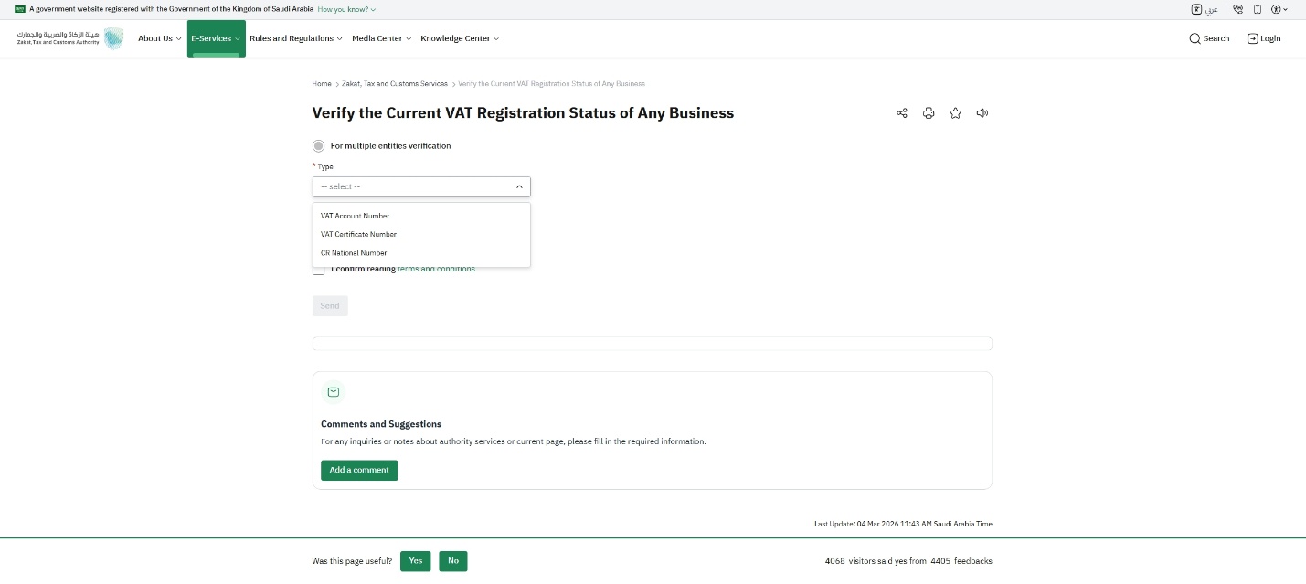The width and height of the screenshot is (1306, 584).
Task: Share this page via share icon
Action: [x=902, y=113]
